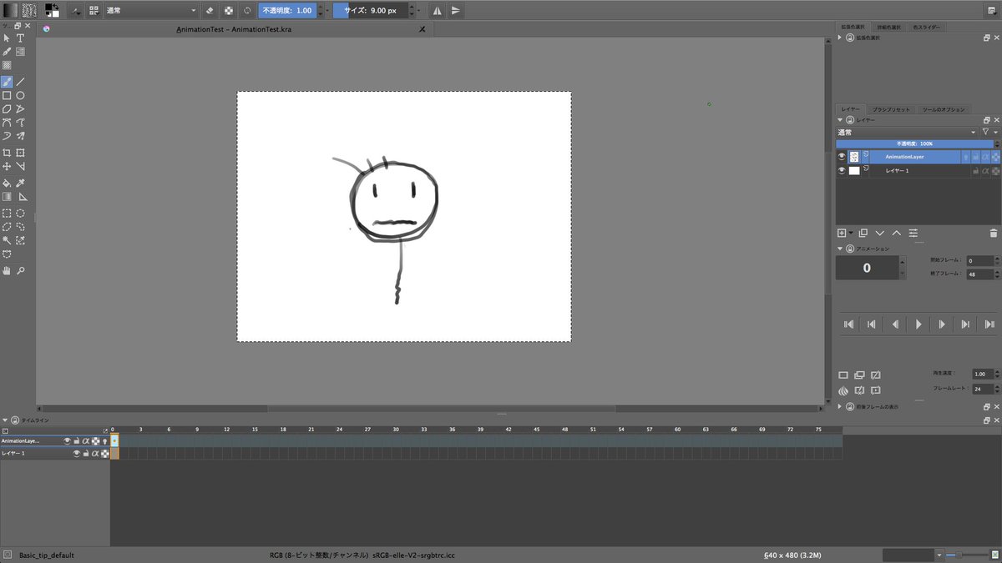Viewport: 1002px width, 563px height.
Task: Select the Zoom magnifier tool
Action: 20,270
